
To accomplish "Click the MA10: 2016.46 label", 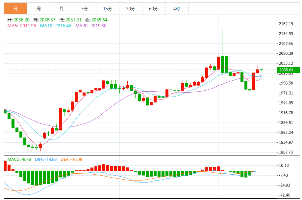I will click(x=56, y=26).
